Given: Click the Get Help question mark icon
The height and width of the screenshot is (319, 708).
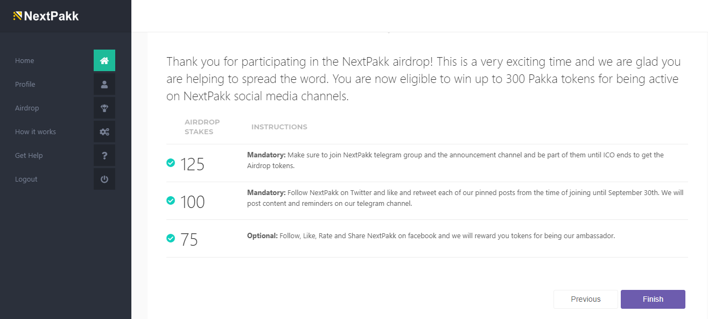Looking at the screenshot, I should pos(104,155).
